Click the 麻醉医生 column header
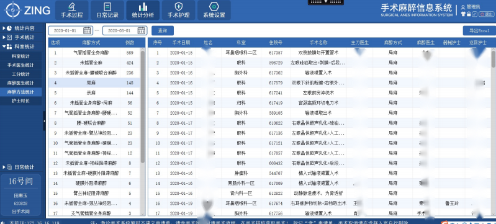 tap(425, 42)
